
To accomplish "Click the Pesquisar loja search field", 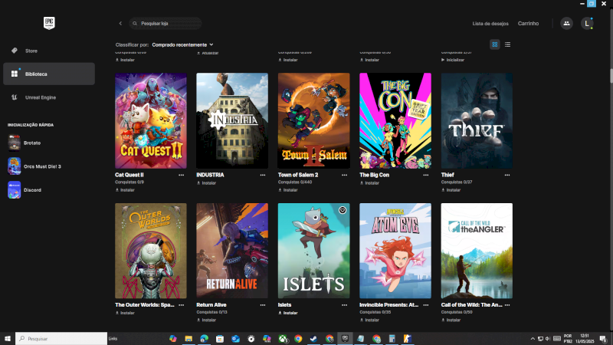I will coord(169,24).
